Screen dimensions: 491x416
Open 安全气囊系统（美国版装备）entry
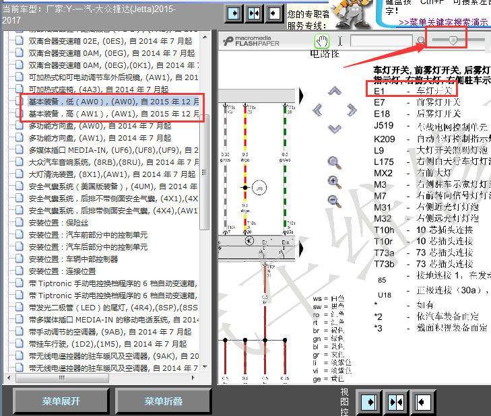point(113,186)
